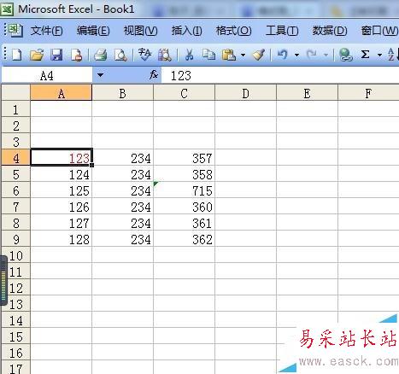Expand the AutoSum functions dropdown arrow
The width and height of the screenshot is (399, 374).
pyautogui.click(x=379, y=55)
